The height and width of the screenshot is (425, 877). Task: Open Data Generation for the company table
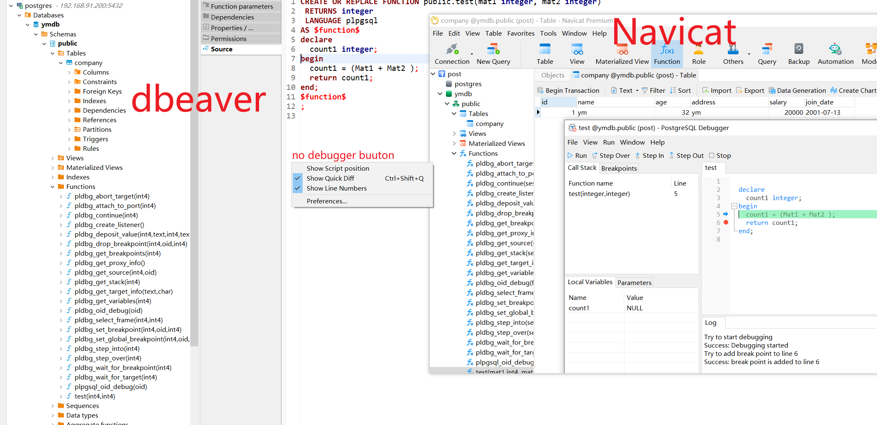pos(797,90)
